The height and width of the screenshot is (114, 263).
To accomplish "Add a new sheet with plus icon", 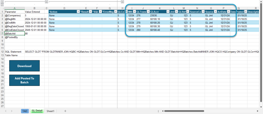I will click(x=65, y=111).
